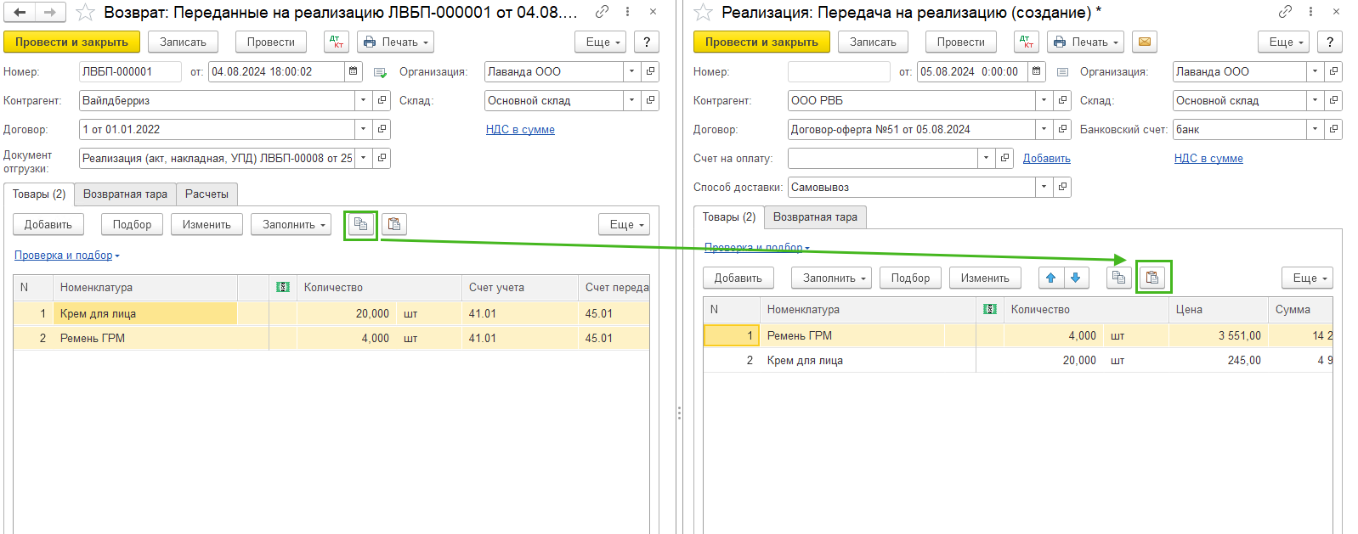Open three-dot menu in Реализация window

tap(1310, 12)
